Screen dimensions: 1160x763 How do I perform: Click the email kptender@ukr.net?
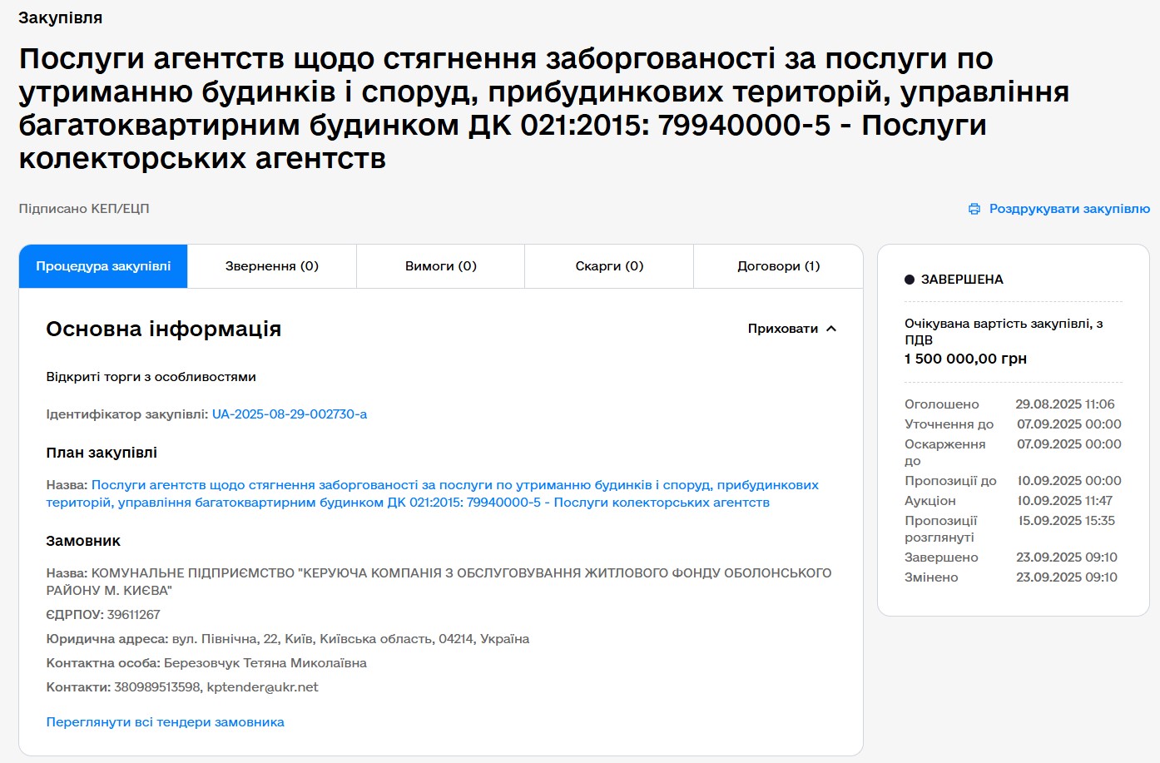click(262, 687)
